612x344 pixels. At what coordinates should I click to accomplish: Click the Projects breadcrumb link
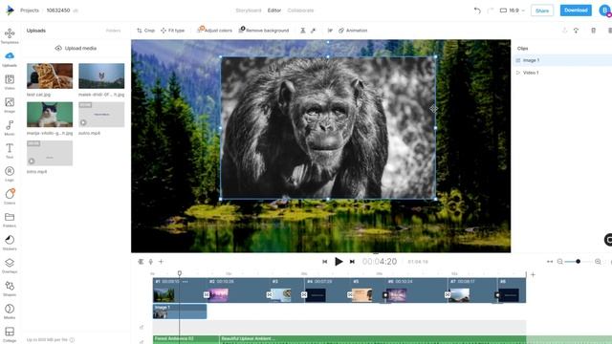30,11
